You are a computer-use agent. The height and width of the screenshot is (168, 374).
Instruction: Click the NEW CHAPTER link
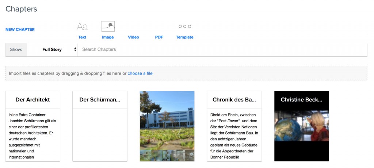[x=20, y=29]
